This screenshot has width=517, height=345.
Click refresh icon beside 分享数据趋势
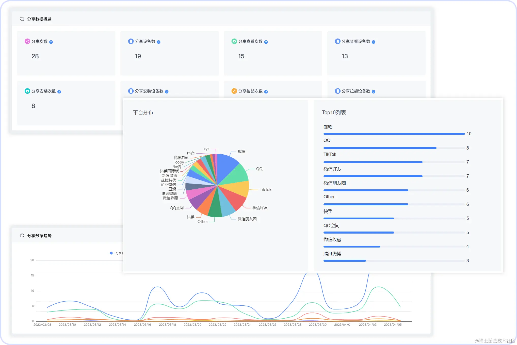click(22, 236)
